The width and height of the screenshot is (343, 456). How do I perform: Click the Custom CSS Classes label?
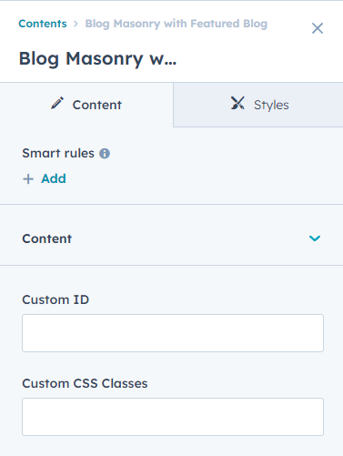click(x=85, y=383)
